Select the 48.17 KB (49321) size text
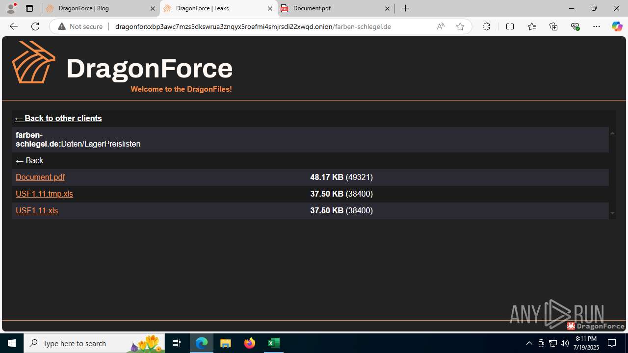The image size is (628, 353). pos(341,177)
